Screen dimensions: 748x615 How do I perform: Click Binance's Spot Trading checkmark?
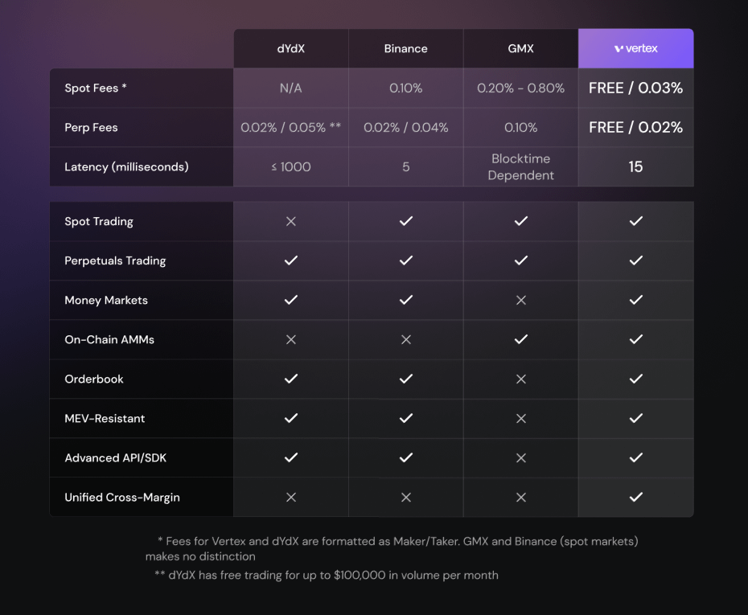pyautogui.click(x=406, y=221)
